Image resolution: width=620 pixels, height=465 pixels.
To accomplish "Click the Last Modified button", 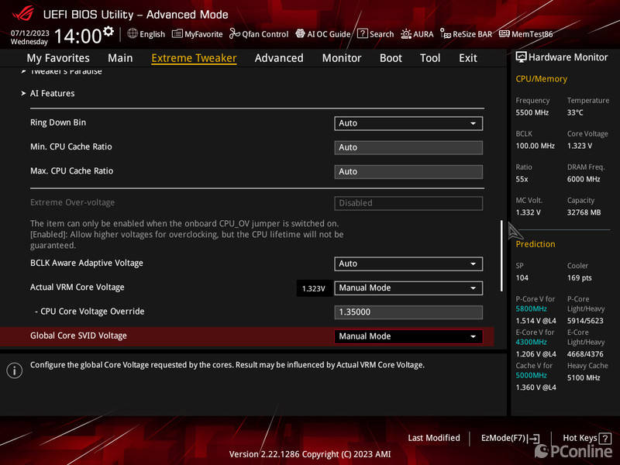I will pyautogui.click(x=434, y=438).
